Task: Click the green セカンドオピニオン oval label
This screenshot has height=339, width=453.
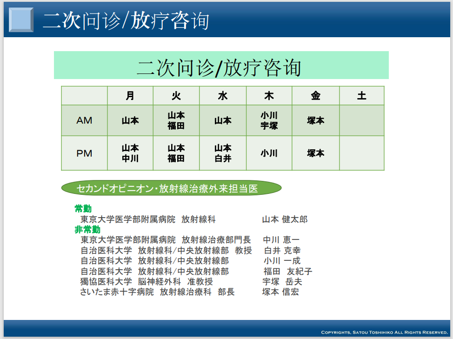Action: tap(171, 188)
